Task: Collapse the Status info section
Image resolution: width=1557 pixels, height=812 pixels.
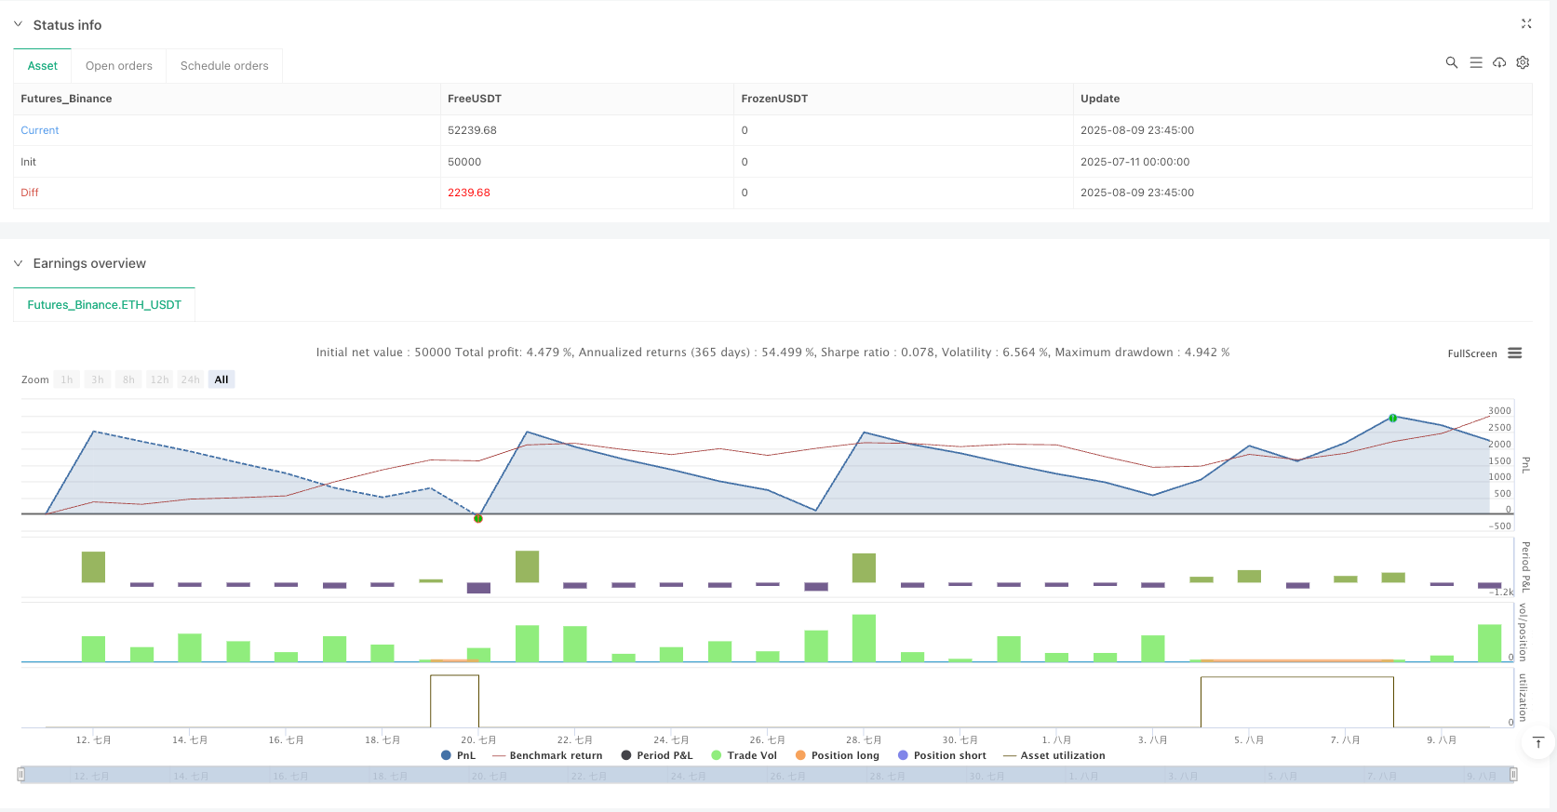Action: (x=18, y=25)
